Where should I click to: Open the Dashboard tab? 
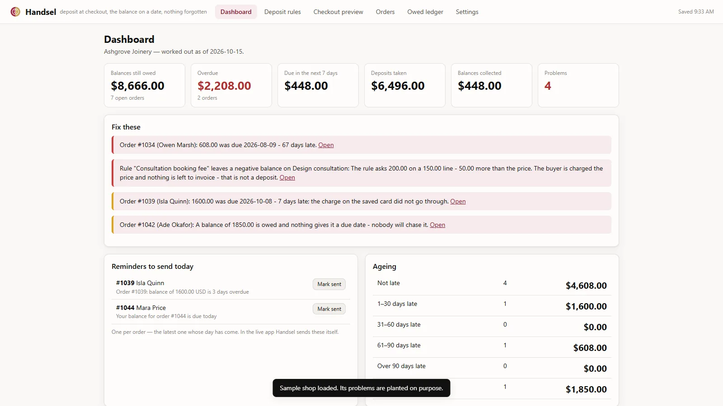(236, 12)
